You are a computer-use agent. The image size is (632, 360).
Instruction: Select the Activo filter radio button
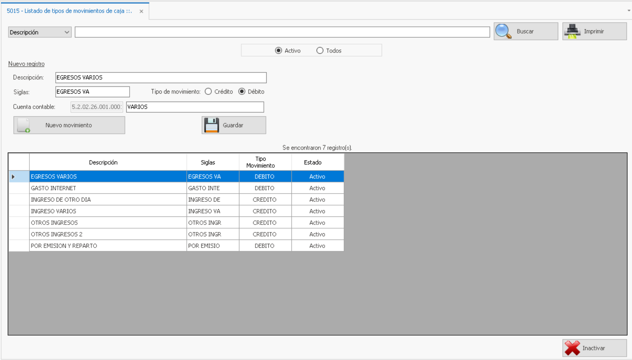coord(278,51)
